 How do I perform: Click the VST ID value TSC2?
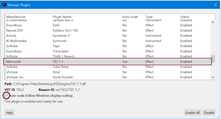click(20, 90)
